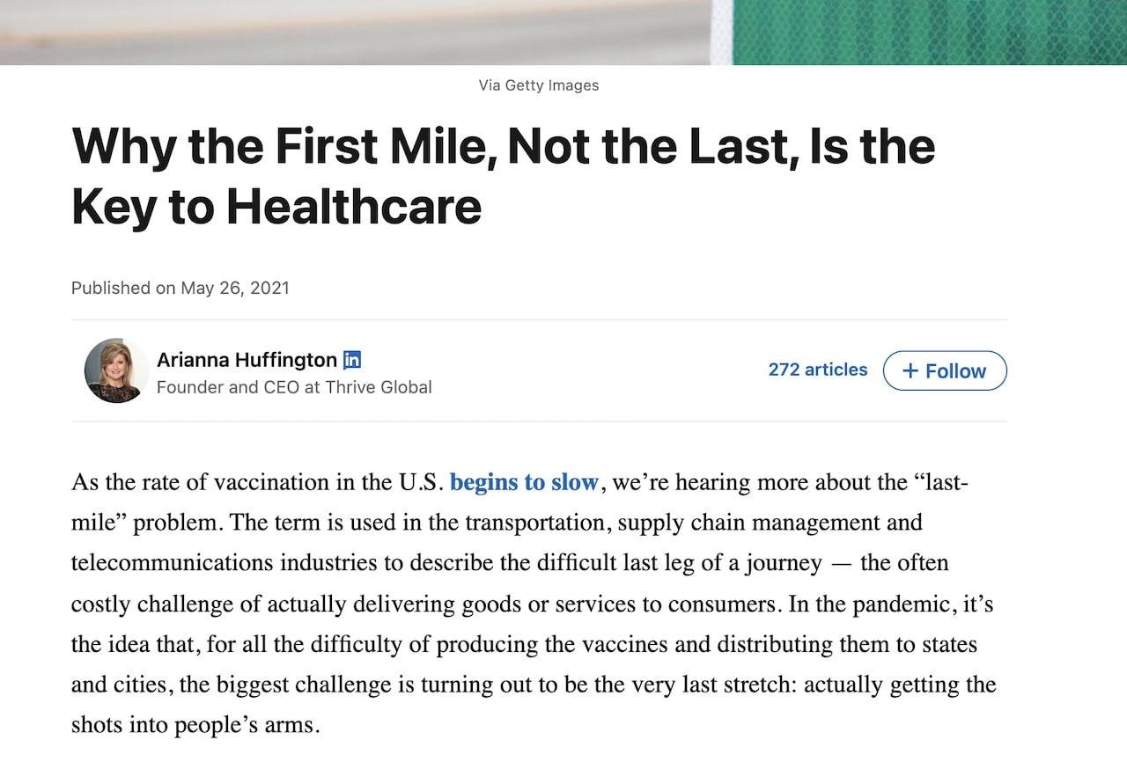The width and height of the screenshot is (1127, 784).
Task: Click the Arianna Huffington author name
Action: tap(247, 360)
